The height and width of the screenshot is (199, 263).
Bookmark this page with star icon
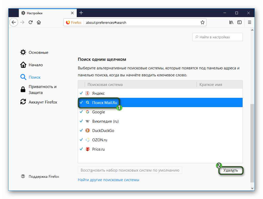pyautogui.click(x=203, y=23)
